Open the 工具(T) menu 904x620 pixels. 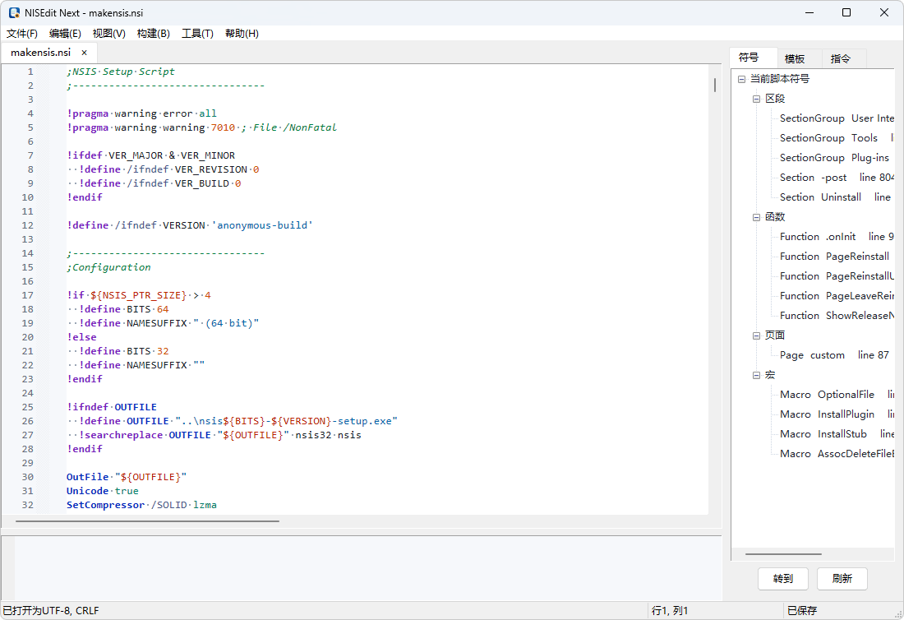pos(198,34)
